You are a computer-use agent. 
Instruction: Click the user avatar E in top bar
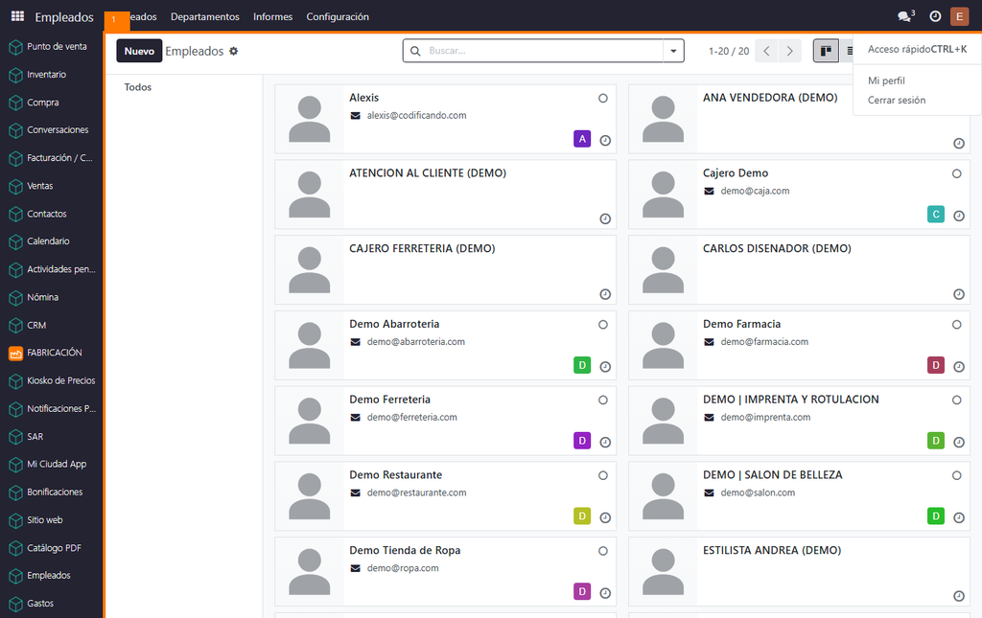959,16
